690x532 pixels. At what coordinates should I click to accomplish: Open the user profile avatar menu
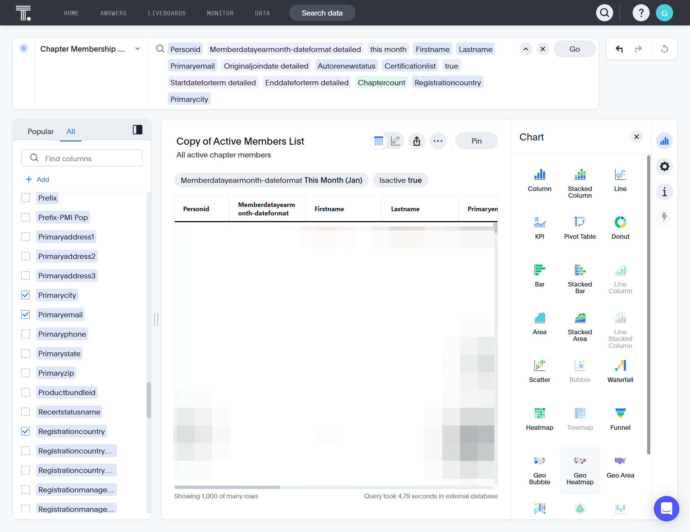(664, 13)
